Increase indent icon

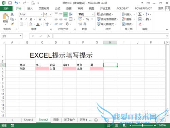coord(61,24)
